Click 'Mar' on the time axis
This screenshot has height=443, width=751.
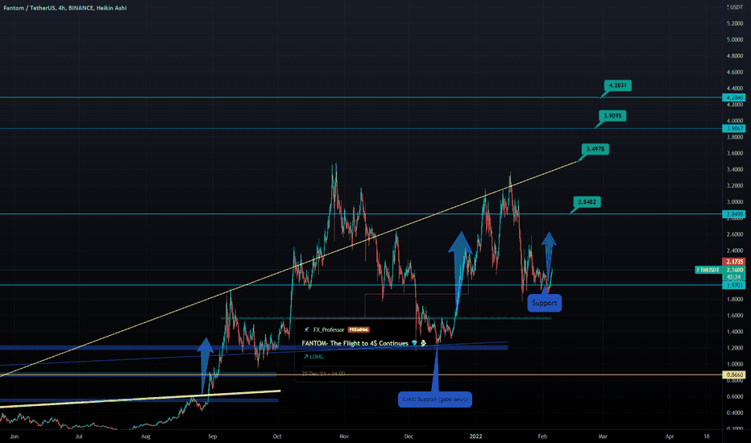603,437
